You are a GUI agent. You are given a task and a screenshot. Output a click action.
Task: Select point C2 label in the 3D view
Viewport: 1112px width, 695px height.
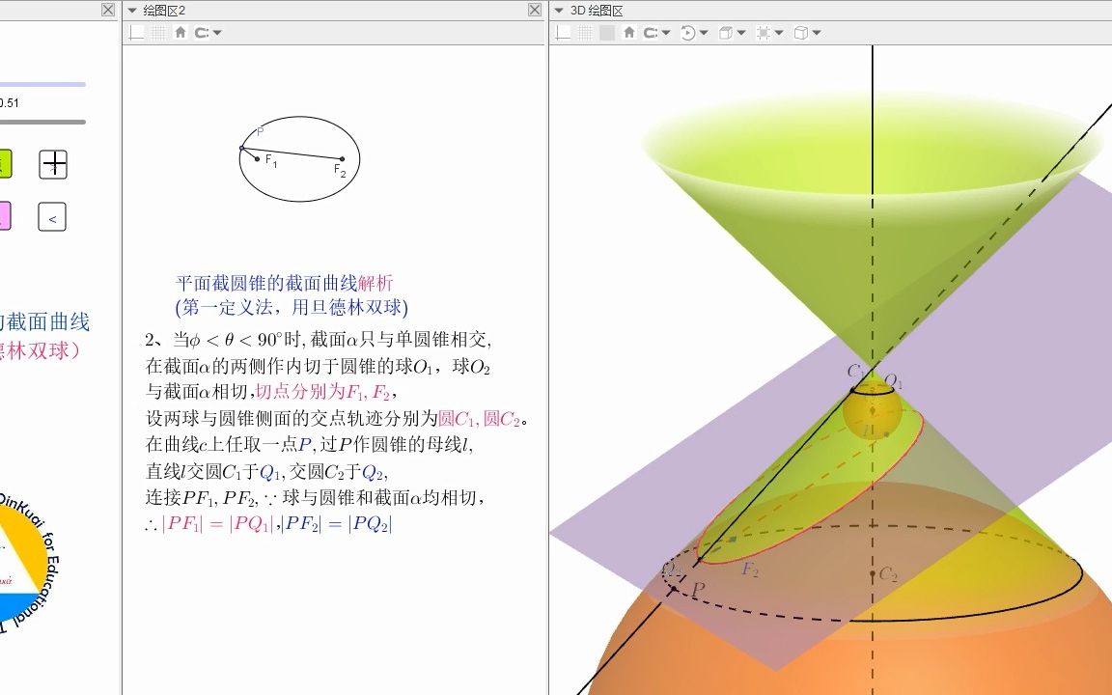tap(889, 573)
